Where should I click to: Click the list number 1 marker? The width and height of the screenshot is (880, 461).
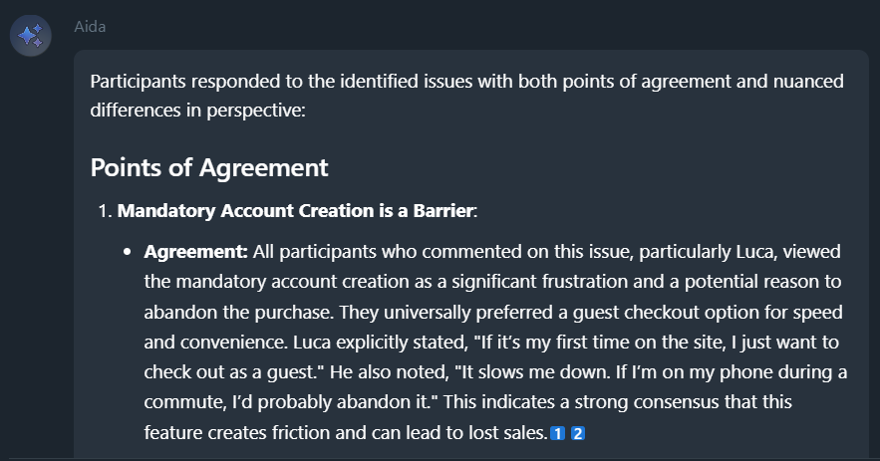coord(103,211)
